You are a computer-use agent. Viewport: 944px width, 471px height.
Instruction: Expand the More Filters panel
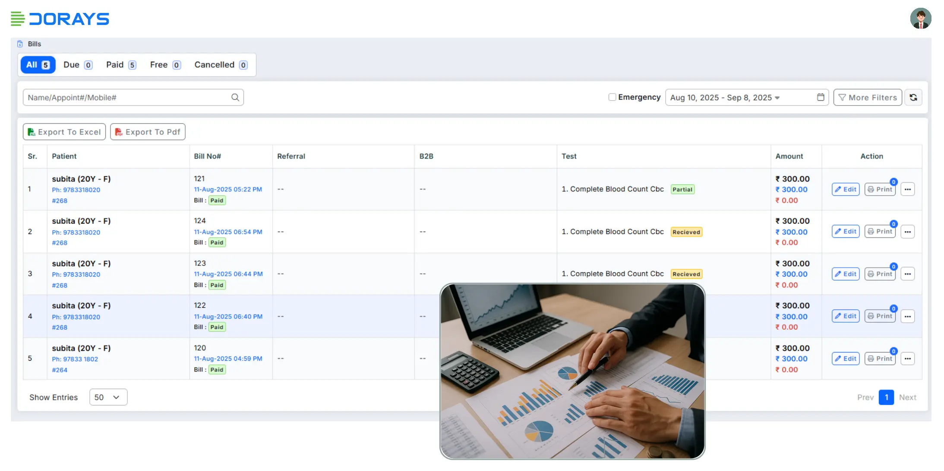coord(867,98)
